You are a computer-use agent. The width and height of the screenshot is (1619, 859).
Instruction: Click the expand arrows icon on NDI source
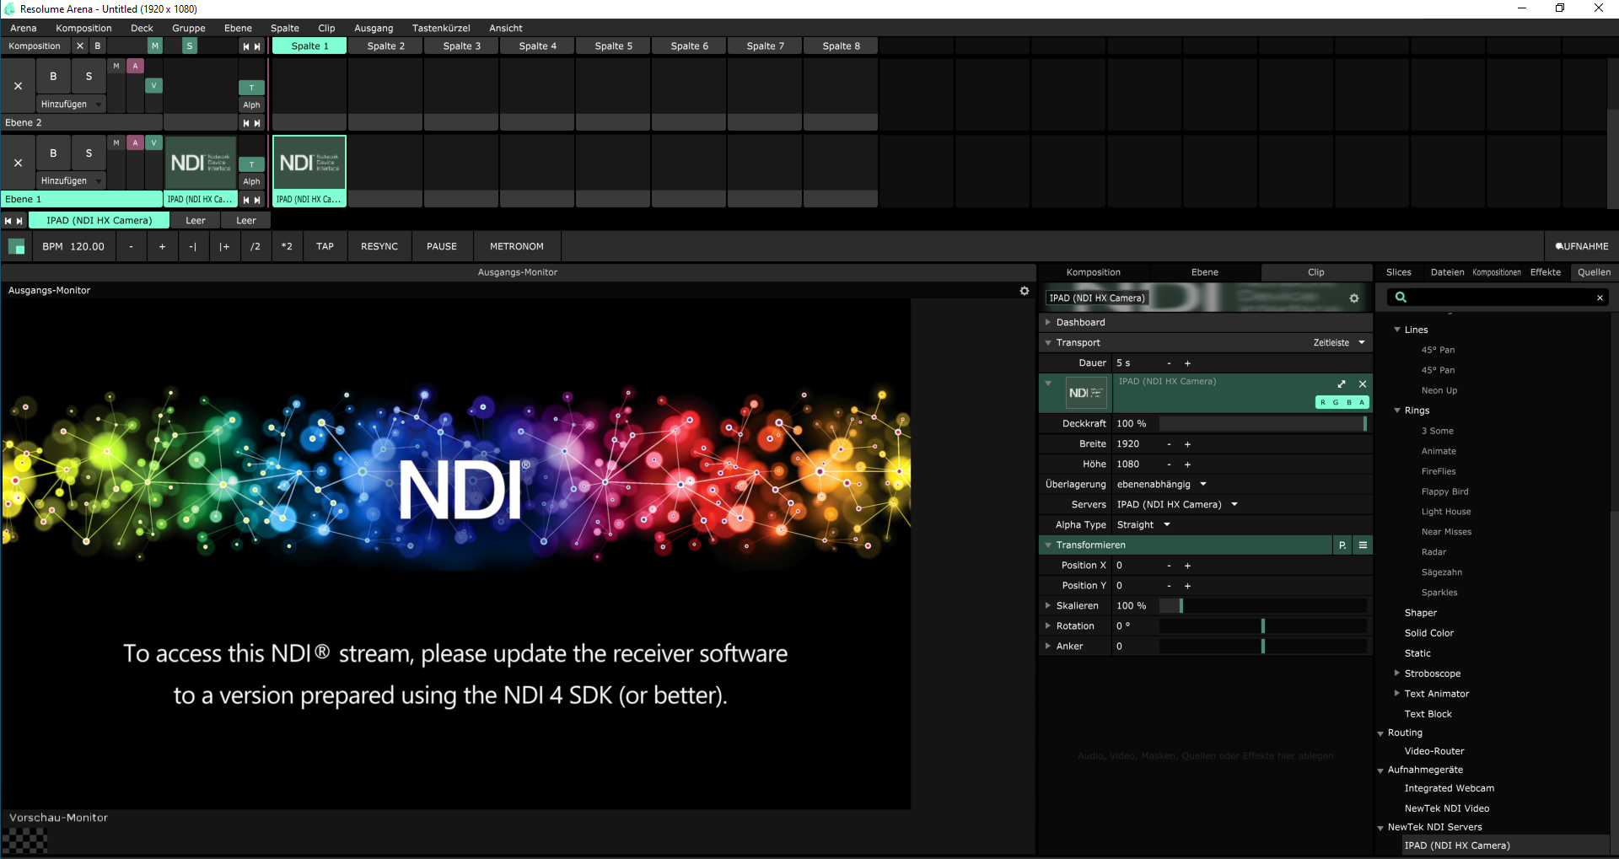tap(1342, 384)
